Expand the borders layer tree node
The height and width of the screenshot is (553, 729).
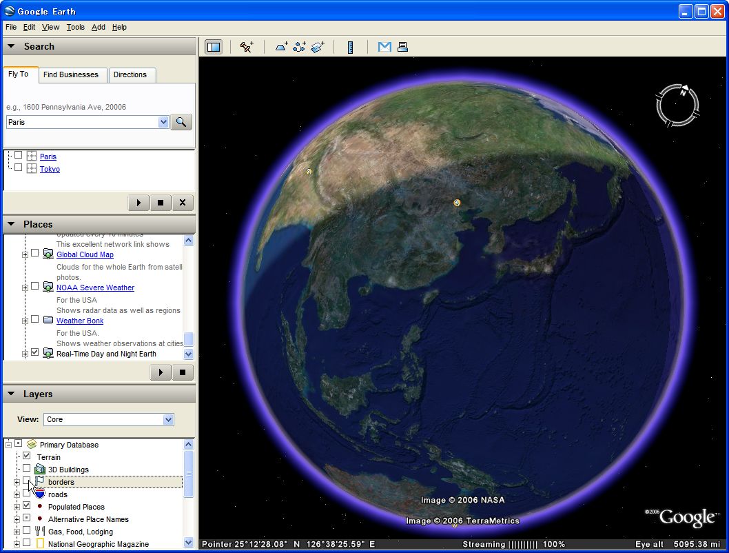(17, 482)
